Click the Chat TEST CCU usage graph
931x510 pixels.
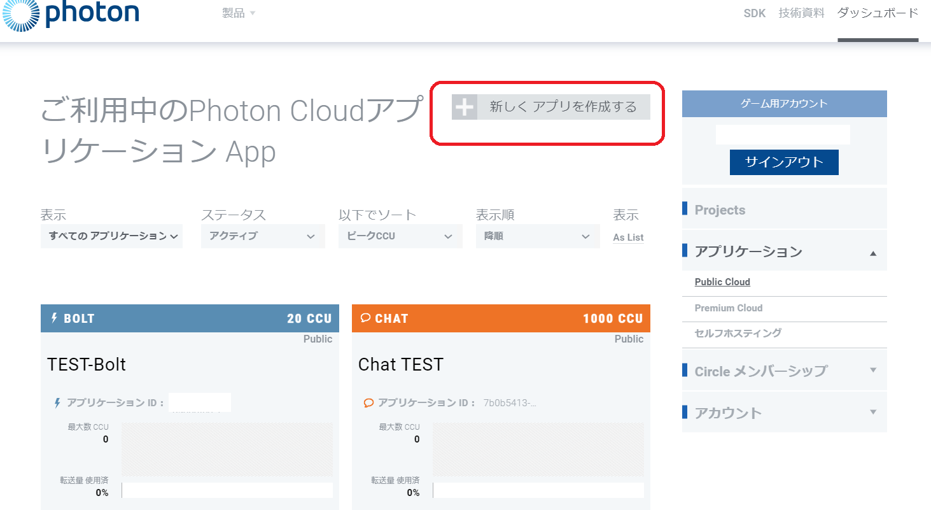tap(538, 450)
